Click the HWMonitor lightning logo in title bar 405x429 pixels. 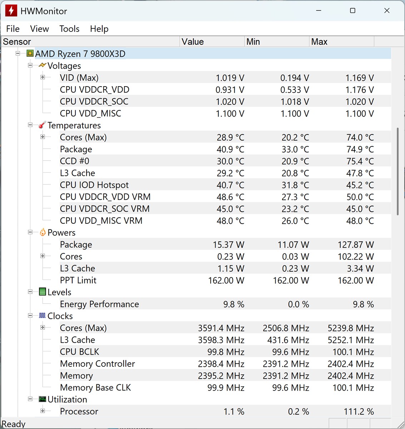11,11
